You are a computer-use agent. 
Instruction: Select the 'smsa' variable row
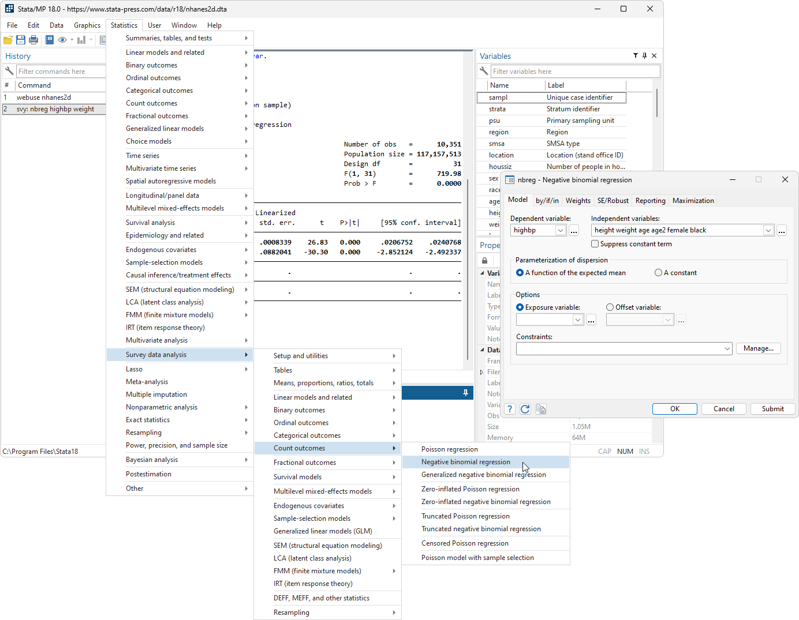[551, 144]
